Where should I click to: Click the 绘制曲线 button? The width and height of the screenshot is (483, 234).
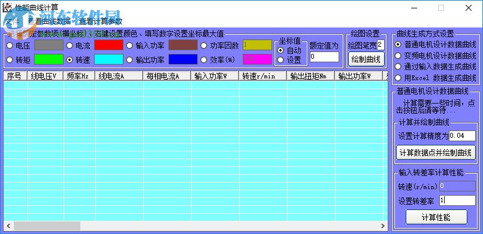(x=366, y=59)
